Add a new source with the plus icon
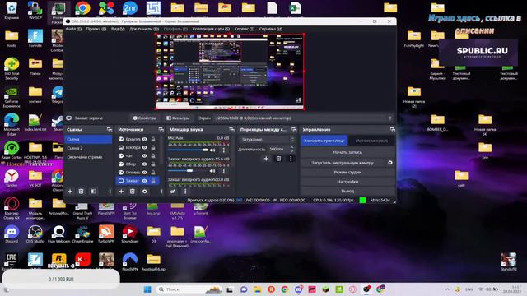Image resolution: width=527 pixels, height=296 pixels. [121, 192]
